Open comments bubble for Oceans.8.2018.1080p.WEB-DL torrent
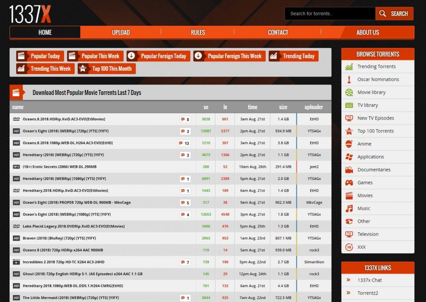The image size is (426, 302). click(184, 143)
